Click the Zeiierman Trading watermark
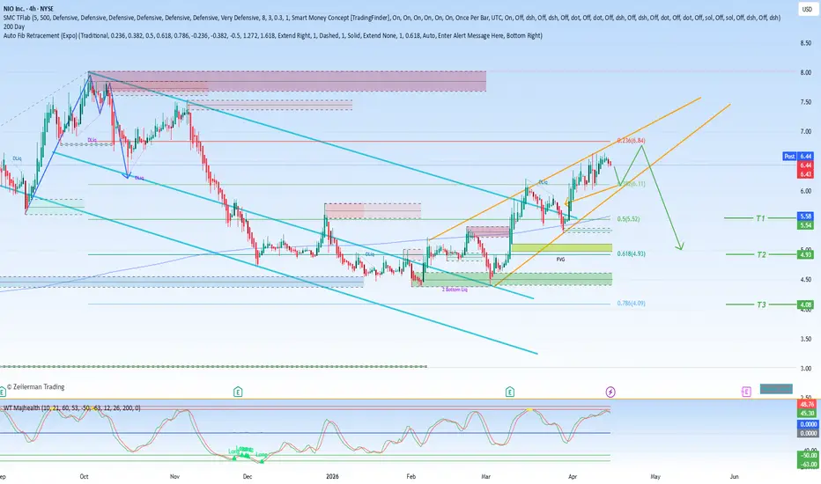This screenshot has height=484, width=821. (x=35, y=386)
